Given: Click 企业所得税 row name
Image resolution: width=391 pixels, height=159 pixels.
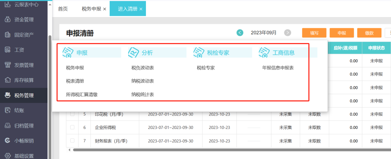Looking at the screenshot, I should (x=105, y=127).
